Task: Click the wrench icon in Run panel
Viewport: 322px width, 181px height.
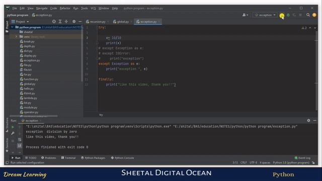Action: pos(13,133)
